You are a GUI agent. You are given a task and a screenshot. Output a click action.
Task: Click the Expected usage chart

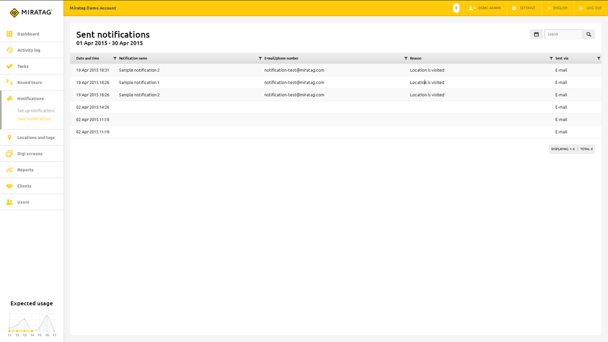[x=32, y=324]
